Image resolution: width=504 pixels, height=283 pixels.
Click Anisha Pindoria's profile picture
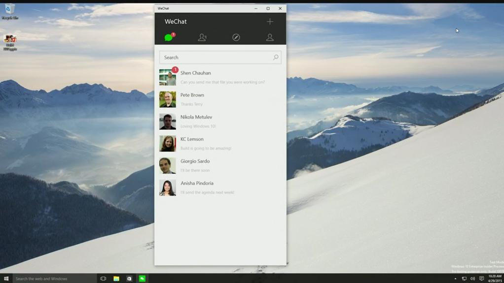click(168, 188)
